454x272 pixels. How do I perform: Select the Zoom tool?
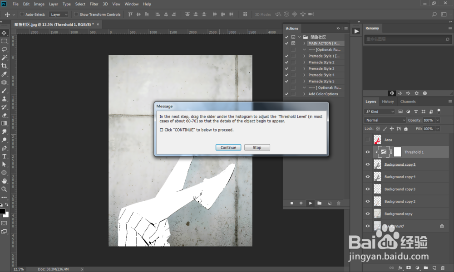coord(4,189)
